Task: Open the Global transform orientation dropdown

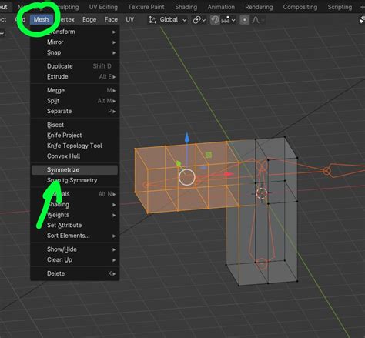Action: 168,20
